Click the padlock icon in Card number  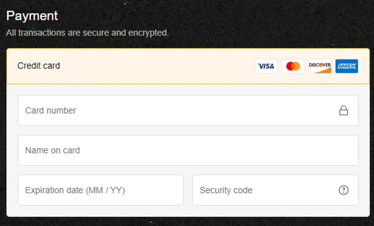pyautogui.click(x=343, y=111)
